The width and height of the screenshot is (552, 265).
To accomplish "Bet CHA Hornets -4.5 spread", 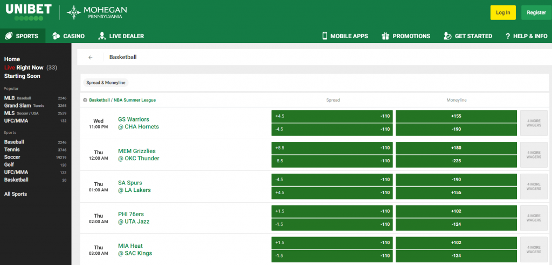I will (x=332, y=129).
